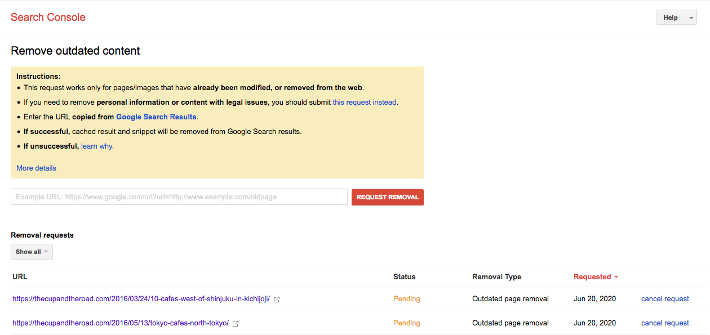The height and width of the screenshot is (335, 710).
Task: Open the 'this request instead' link
Action: tap(365, 102)
